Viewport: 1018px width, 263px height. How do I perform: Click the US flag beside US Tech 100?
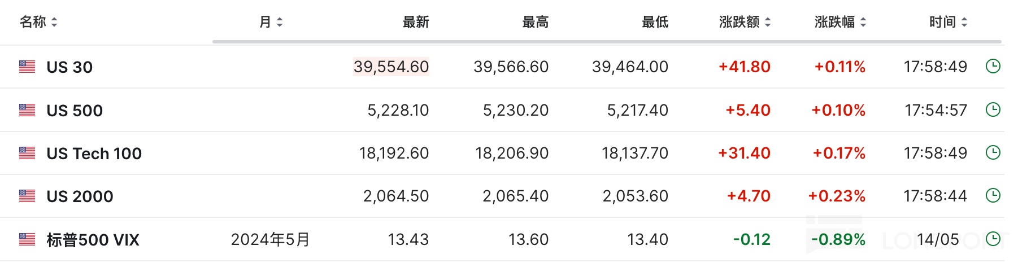[27, 153]
